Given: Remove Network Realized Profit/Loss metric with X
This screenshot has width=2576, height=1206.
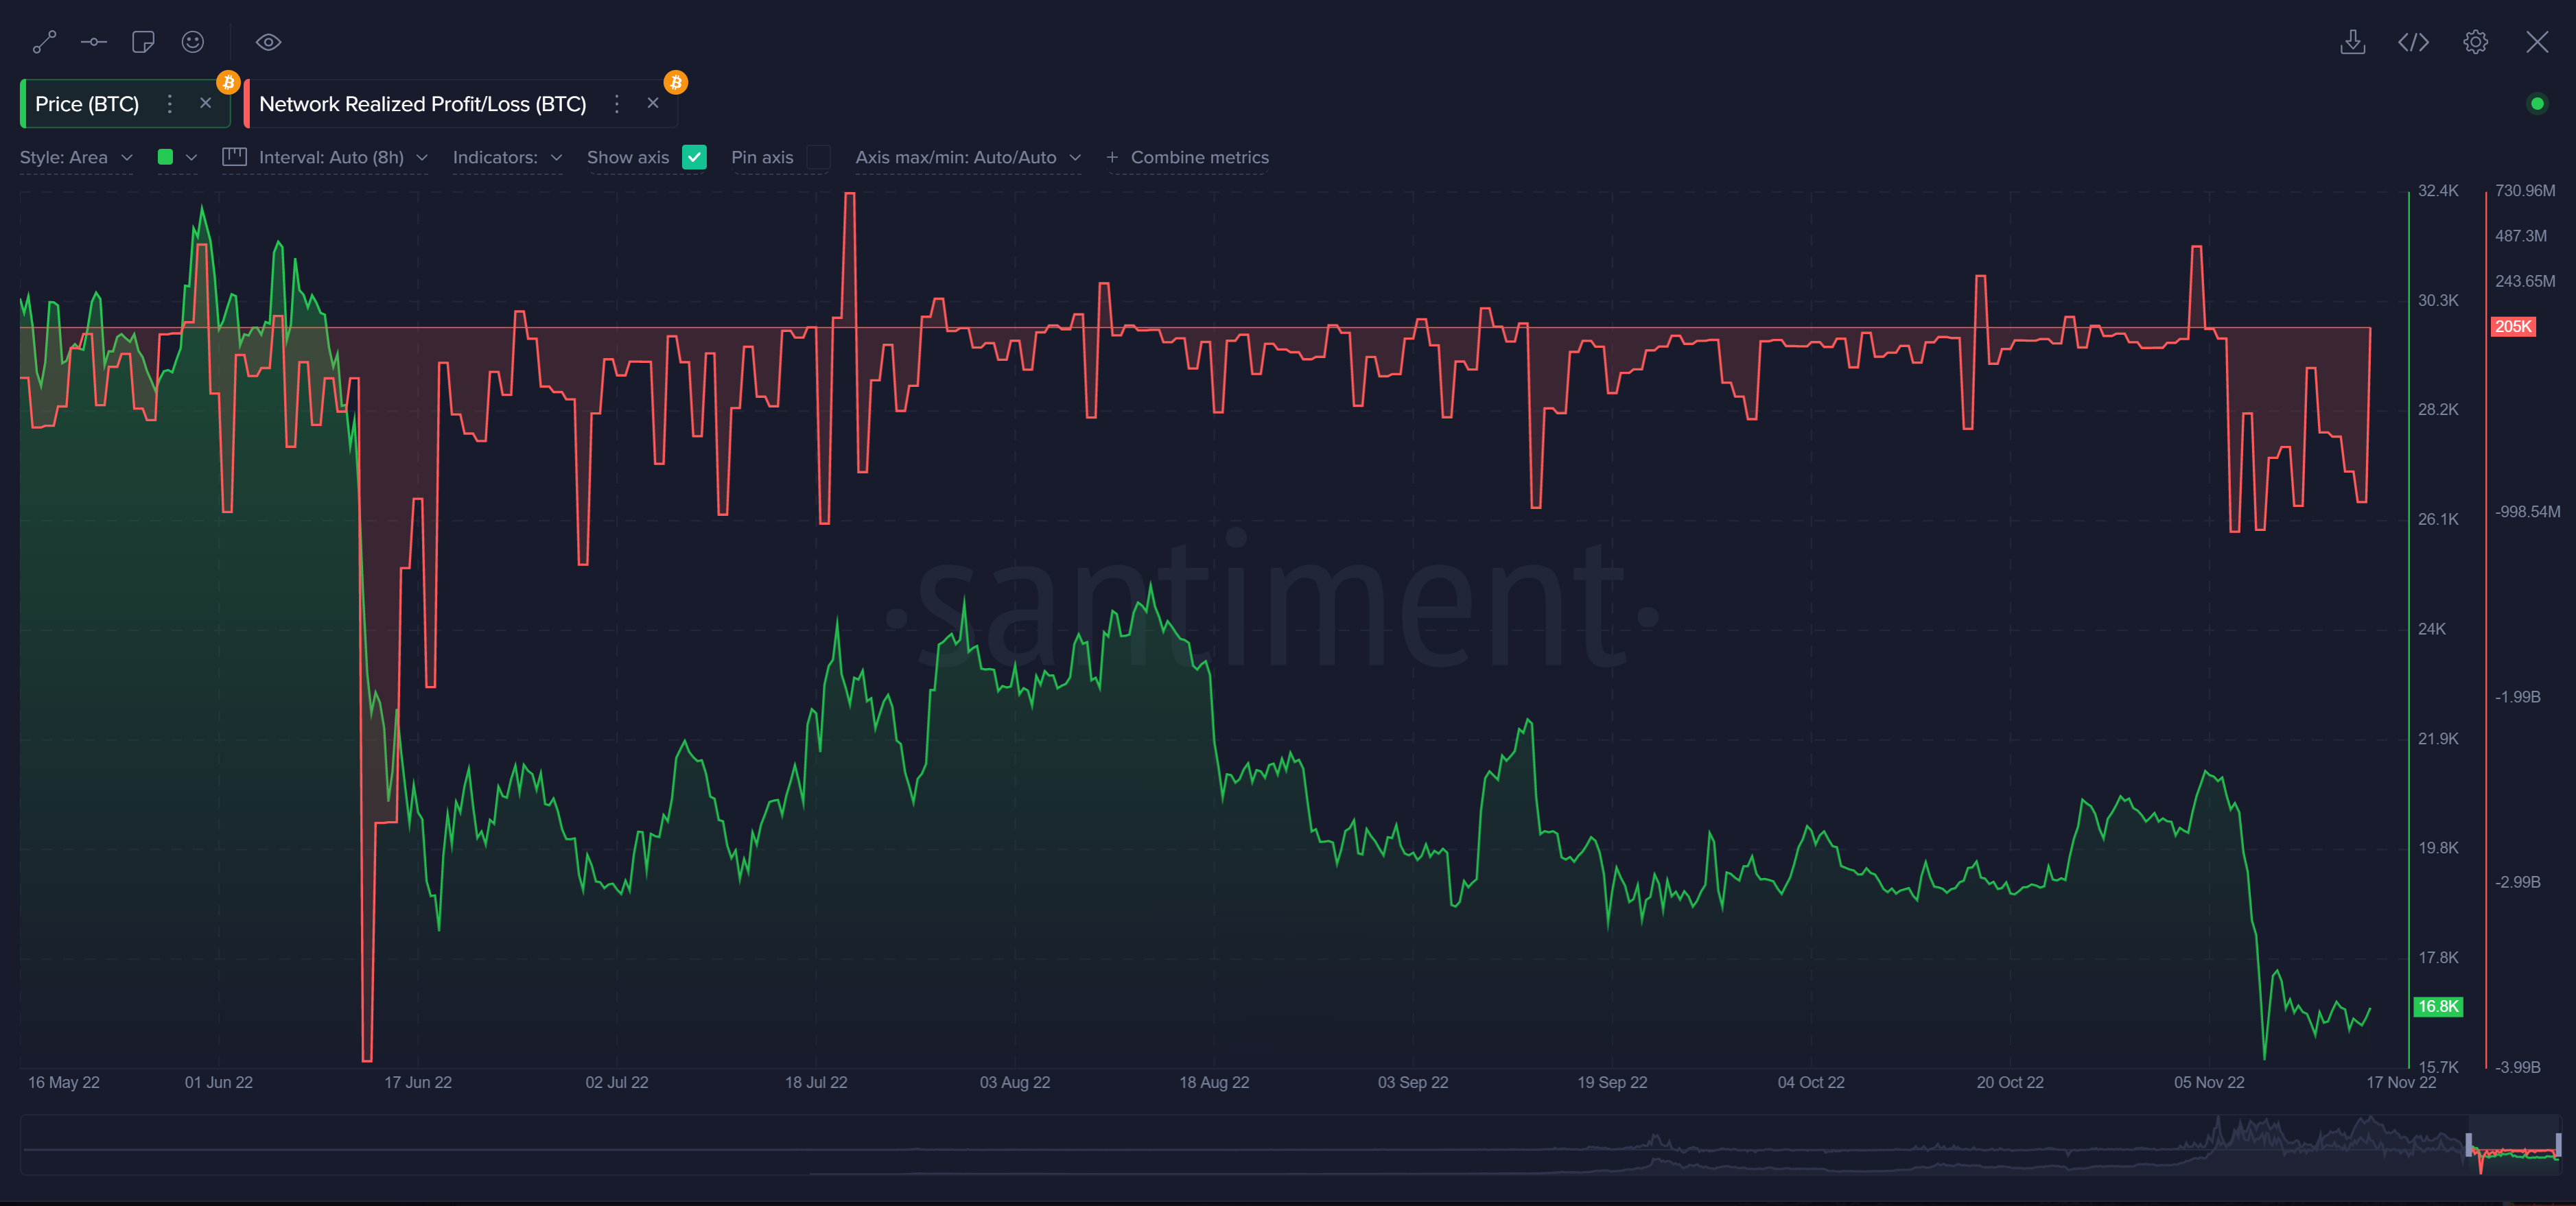Looking at the screenshot, I should pos(653,103).
